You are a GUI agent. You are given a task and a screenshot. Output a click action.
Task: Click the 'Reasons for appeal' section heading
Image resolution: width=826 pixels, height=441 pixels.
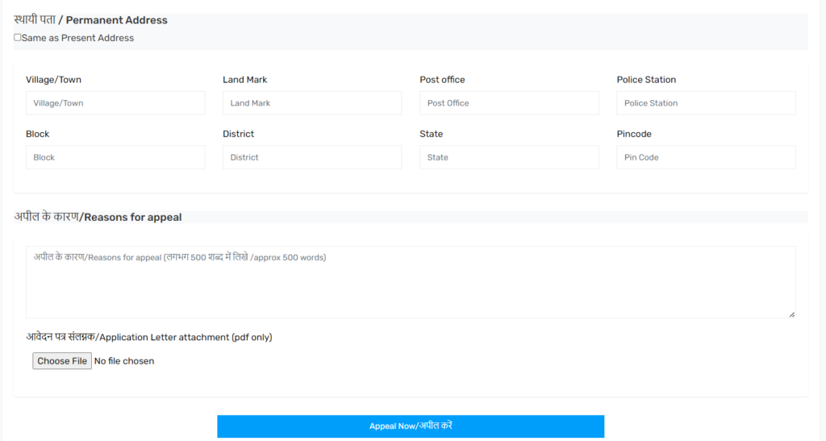[x=98, y=217]
